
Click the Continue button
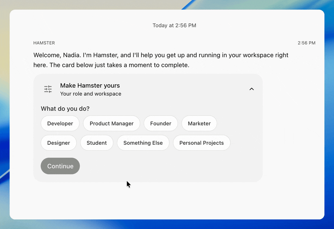click(60, 166)
